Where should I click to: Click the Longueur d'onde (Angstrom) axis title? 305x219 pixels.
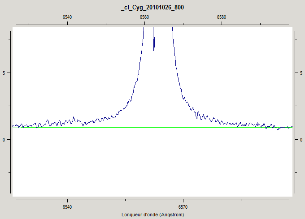coord(152,215)
